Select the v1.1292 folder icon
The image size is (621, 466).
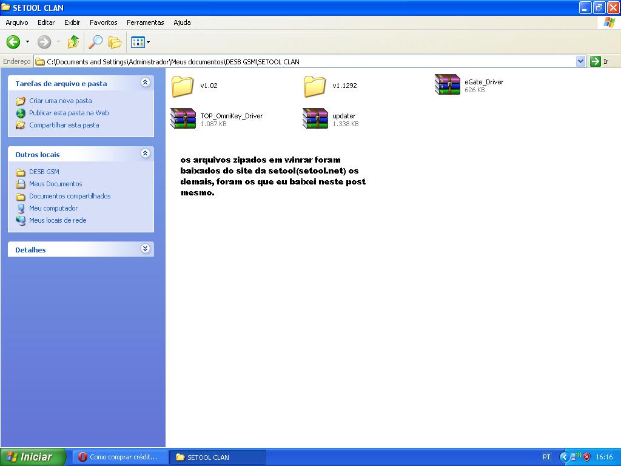coord(315,86)
